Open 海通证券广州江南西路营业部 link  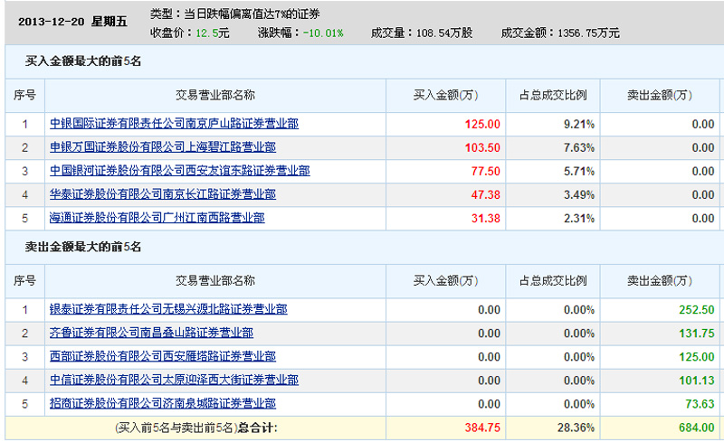tap(157, 218)
